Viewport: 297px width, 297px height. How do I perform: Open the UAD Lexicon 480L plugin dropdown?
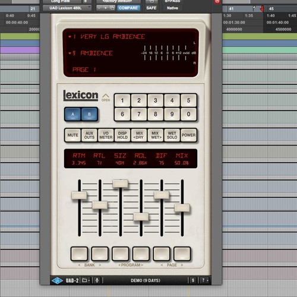(x=67, y=8)
